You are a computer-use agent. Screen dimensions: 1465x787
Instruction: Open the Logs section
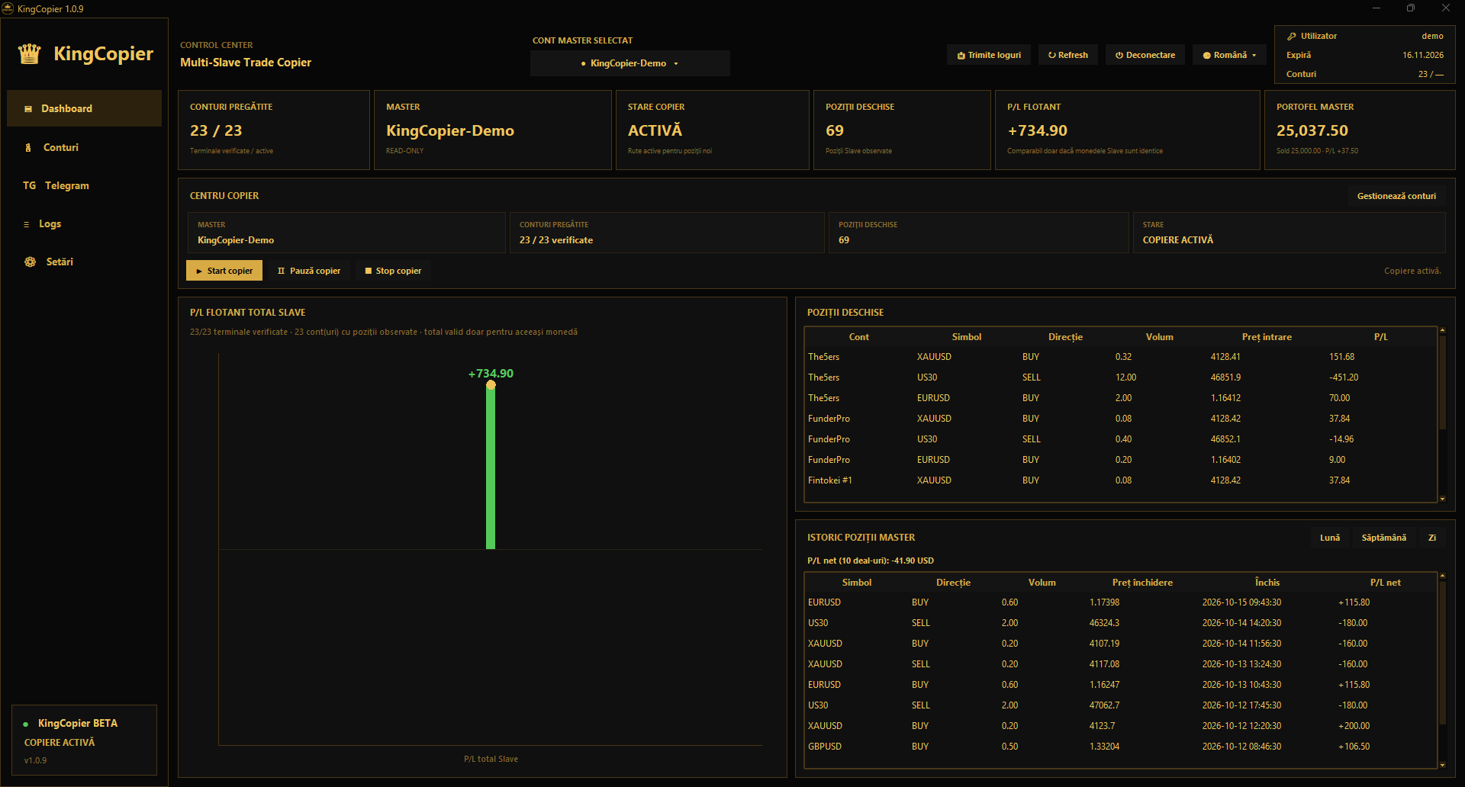pos(84,223)
